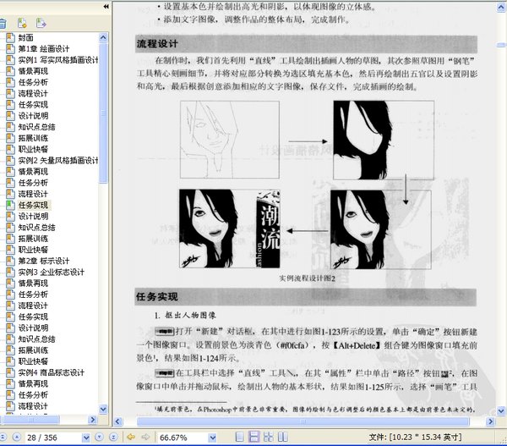Image resolution: width=507 pixels, height=446 pixels.
Task: Click bookmark panel scroll down arrow
Action: point(103,409)
